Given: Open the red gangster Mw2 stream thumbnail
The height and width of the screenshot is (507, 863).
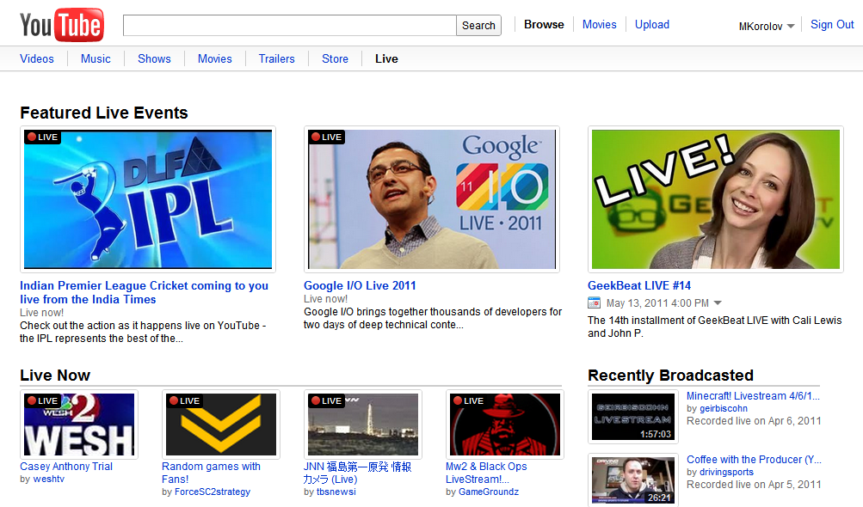Looking at the screenshot, I should [505, 425].
